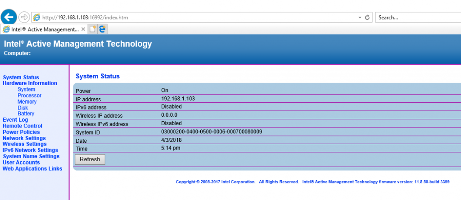This screenshot has height=200, width=461.
Task: Open the Event Log link
Action: [x=15, y=120]
